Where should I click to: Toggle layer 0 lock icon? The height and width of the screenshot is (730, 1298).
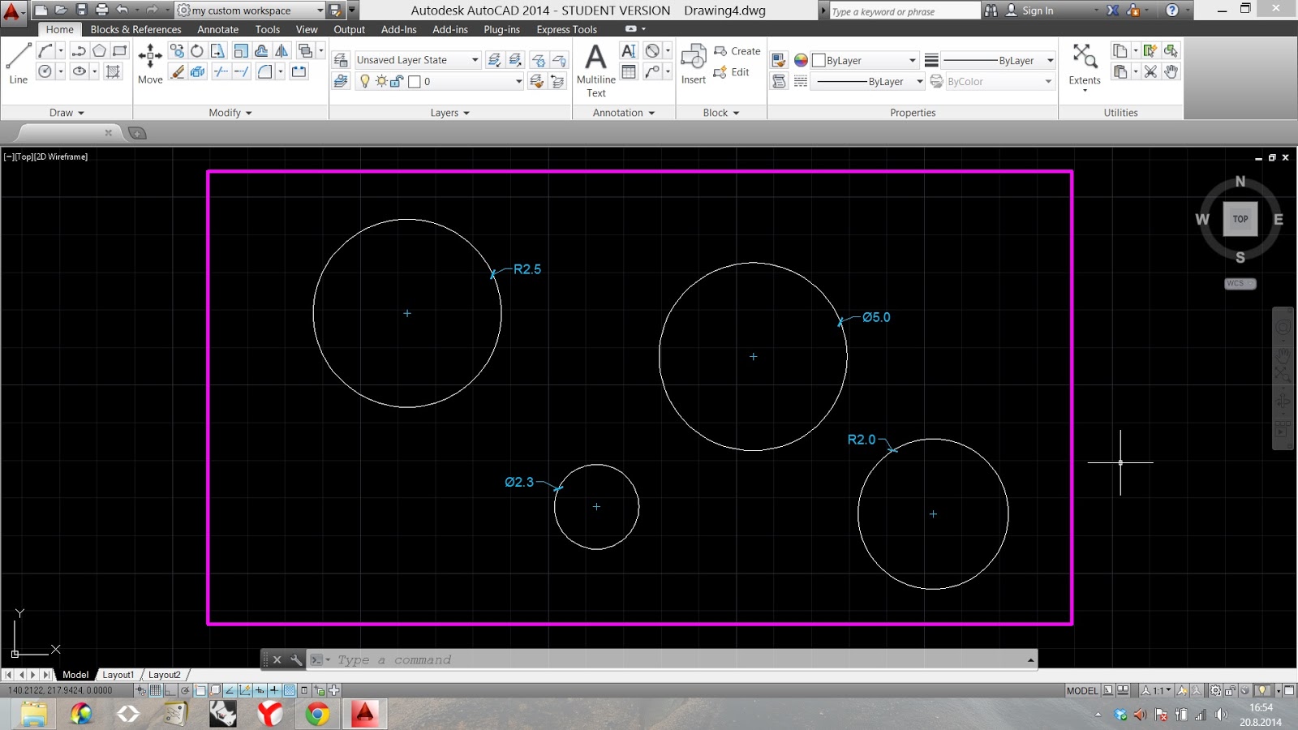tap(397, 81)
